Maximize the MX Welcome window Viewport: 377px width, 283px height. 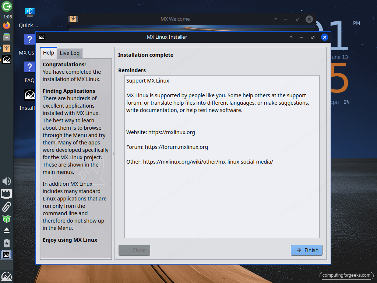coord(297,19)
